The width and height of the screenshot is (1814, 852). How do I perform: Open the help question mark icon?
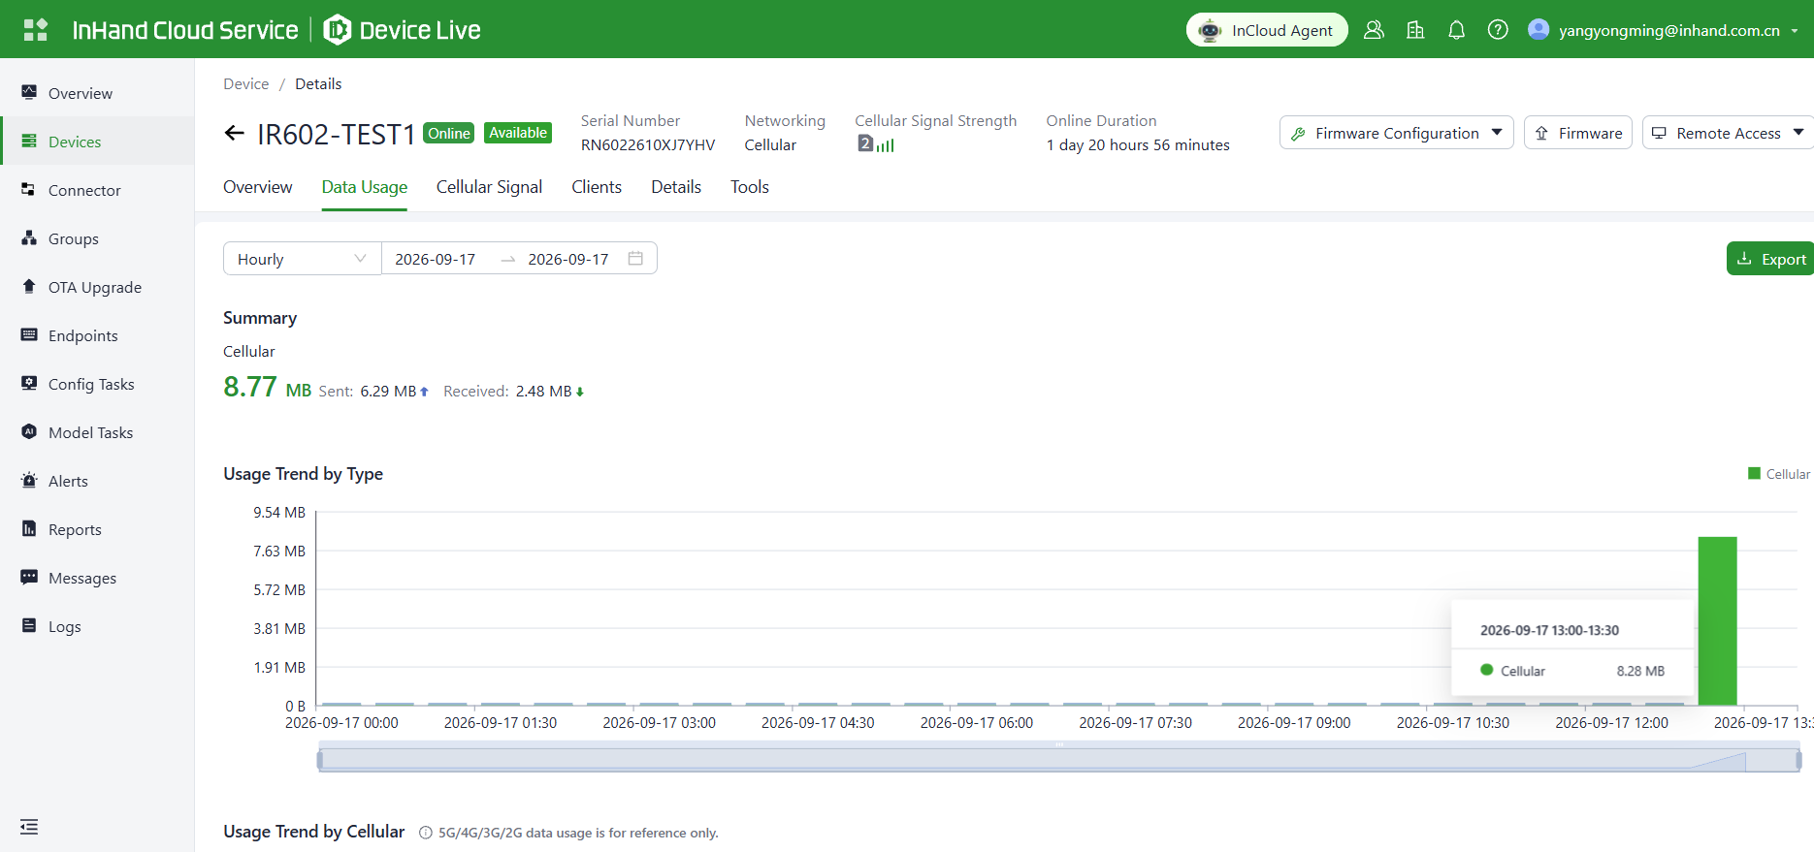pos(1498,30)
